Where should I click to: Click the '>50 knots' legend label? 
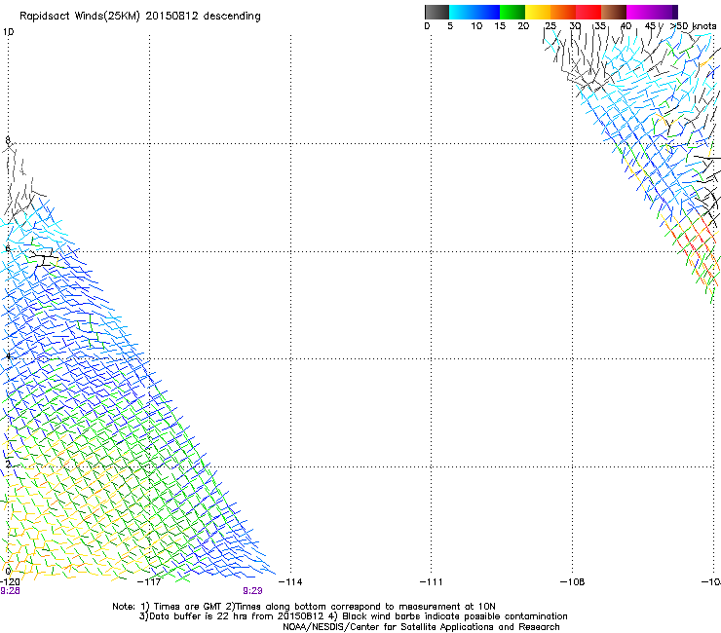click(x=693, y=26)
